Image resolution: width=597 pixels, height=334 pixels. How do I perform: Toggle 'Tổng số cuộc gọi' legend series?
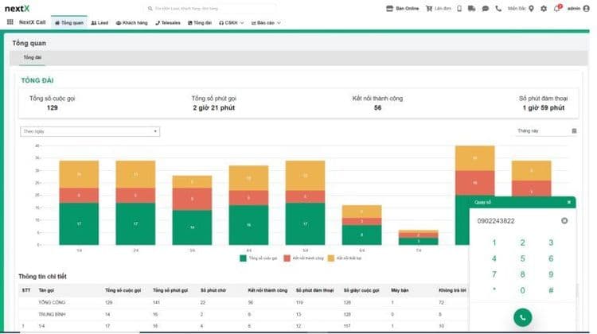(x=259, y=258)
